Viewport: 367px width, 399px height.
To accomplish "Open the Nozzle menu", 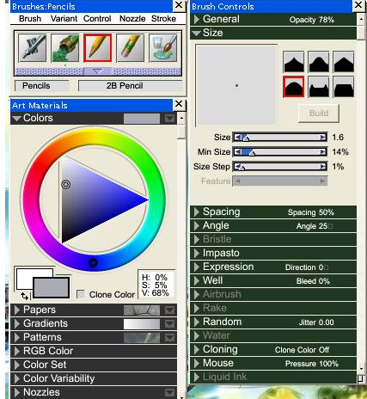I will click(132, 19).
